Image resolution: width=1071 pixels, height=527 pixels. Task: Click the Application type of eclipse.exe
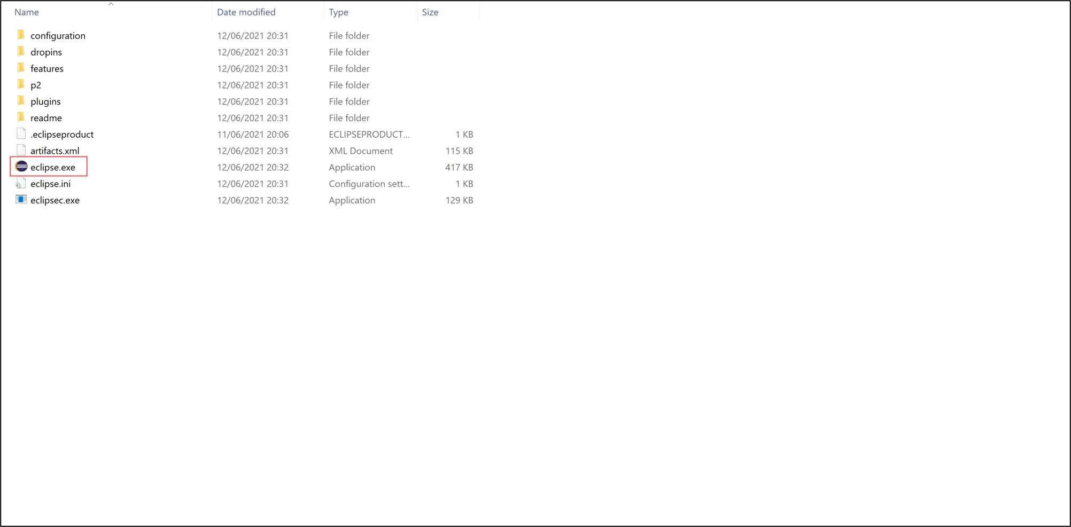click(x=352, y=168)
